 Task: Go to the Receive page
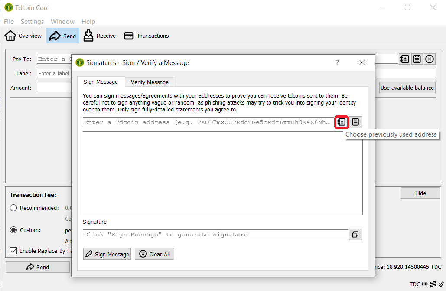click(x=100, y=36)
